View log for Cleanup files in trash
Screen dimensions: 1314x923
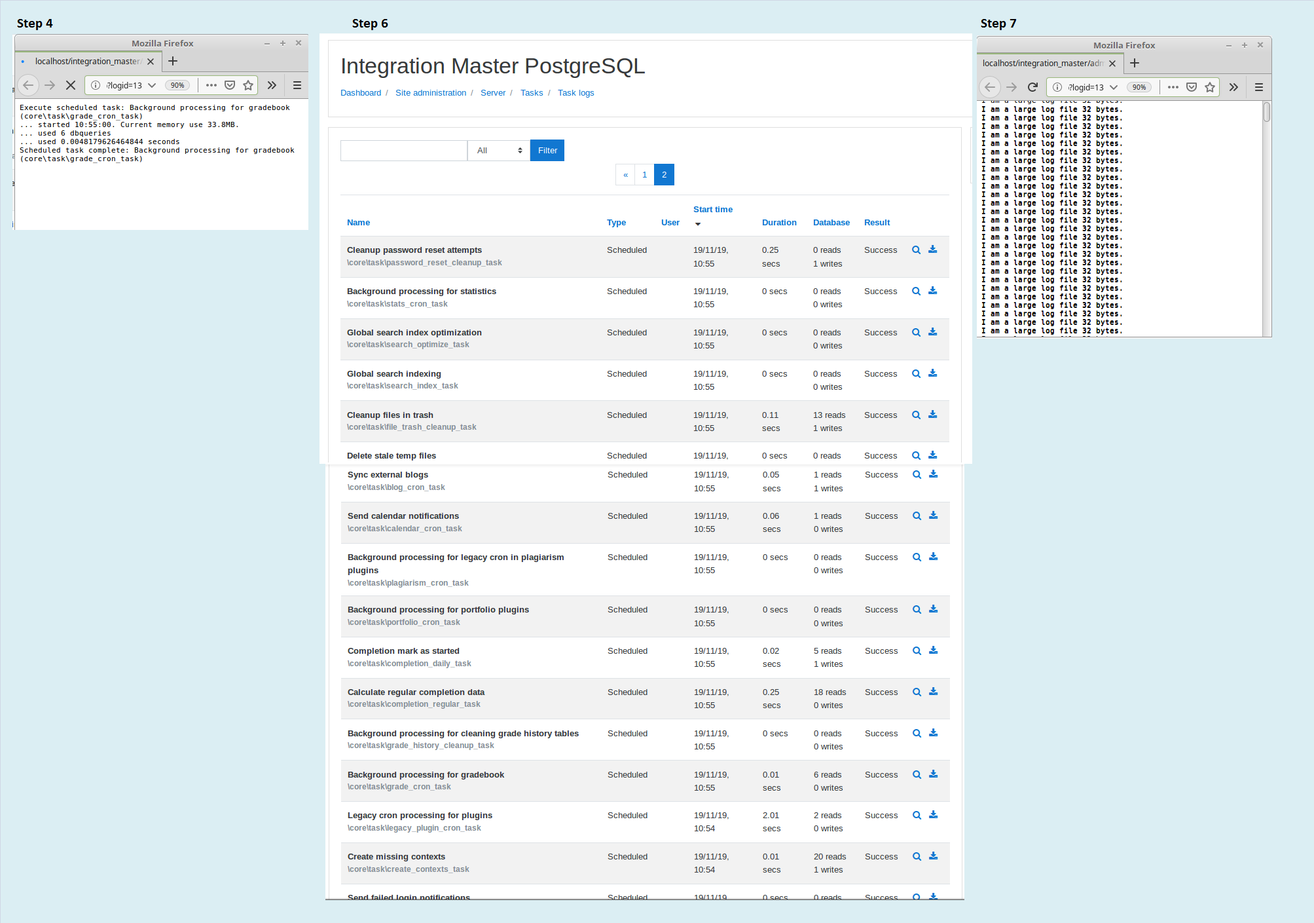coord(916,415)
